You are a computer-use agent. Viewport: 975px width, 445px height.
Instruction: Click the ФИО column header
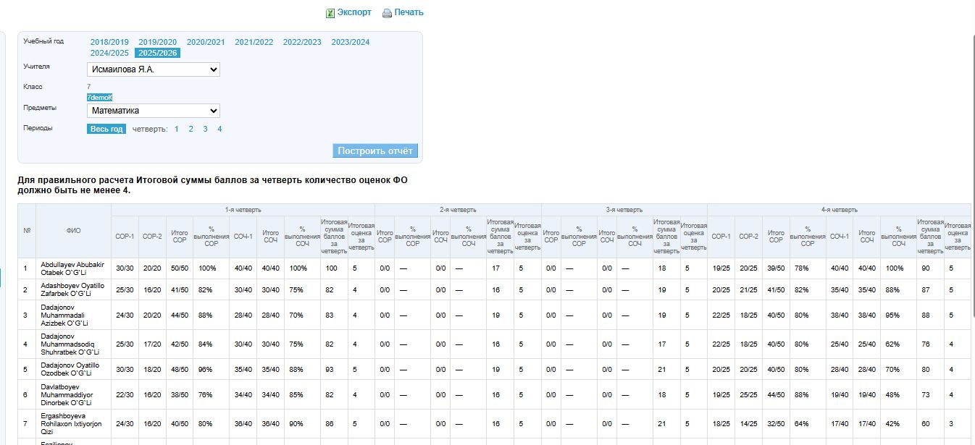[x=73, y=231]
